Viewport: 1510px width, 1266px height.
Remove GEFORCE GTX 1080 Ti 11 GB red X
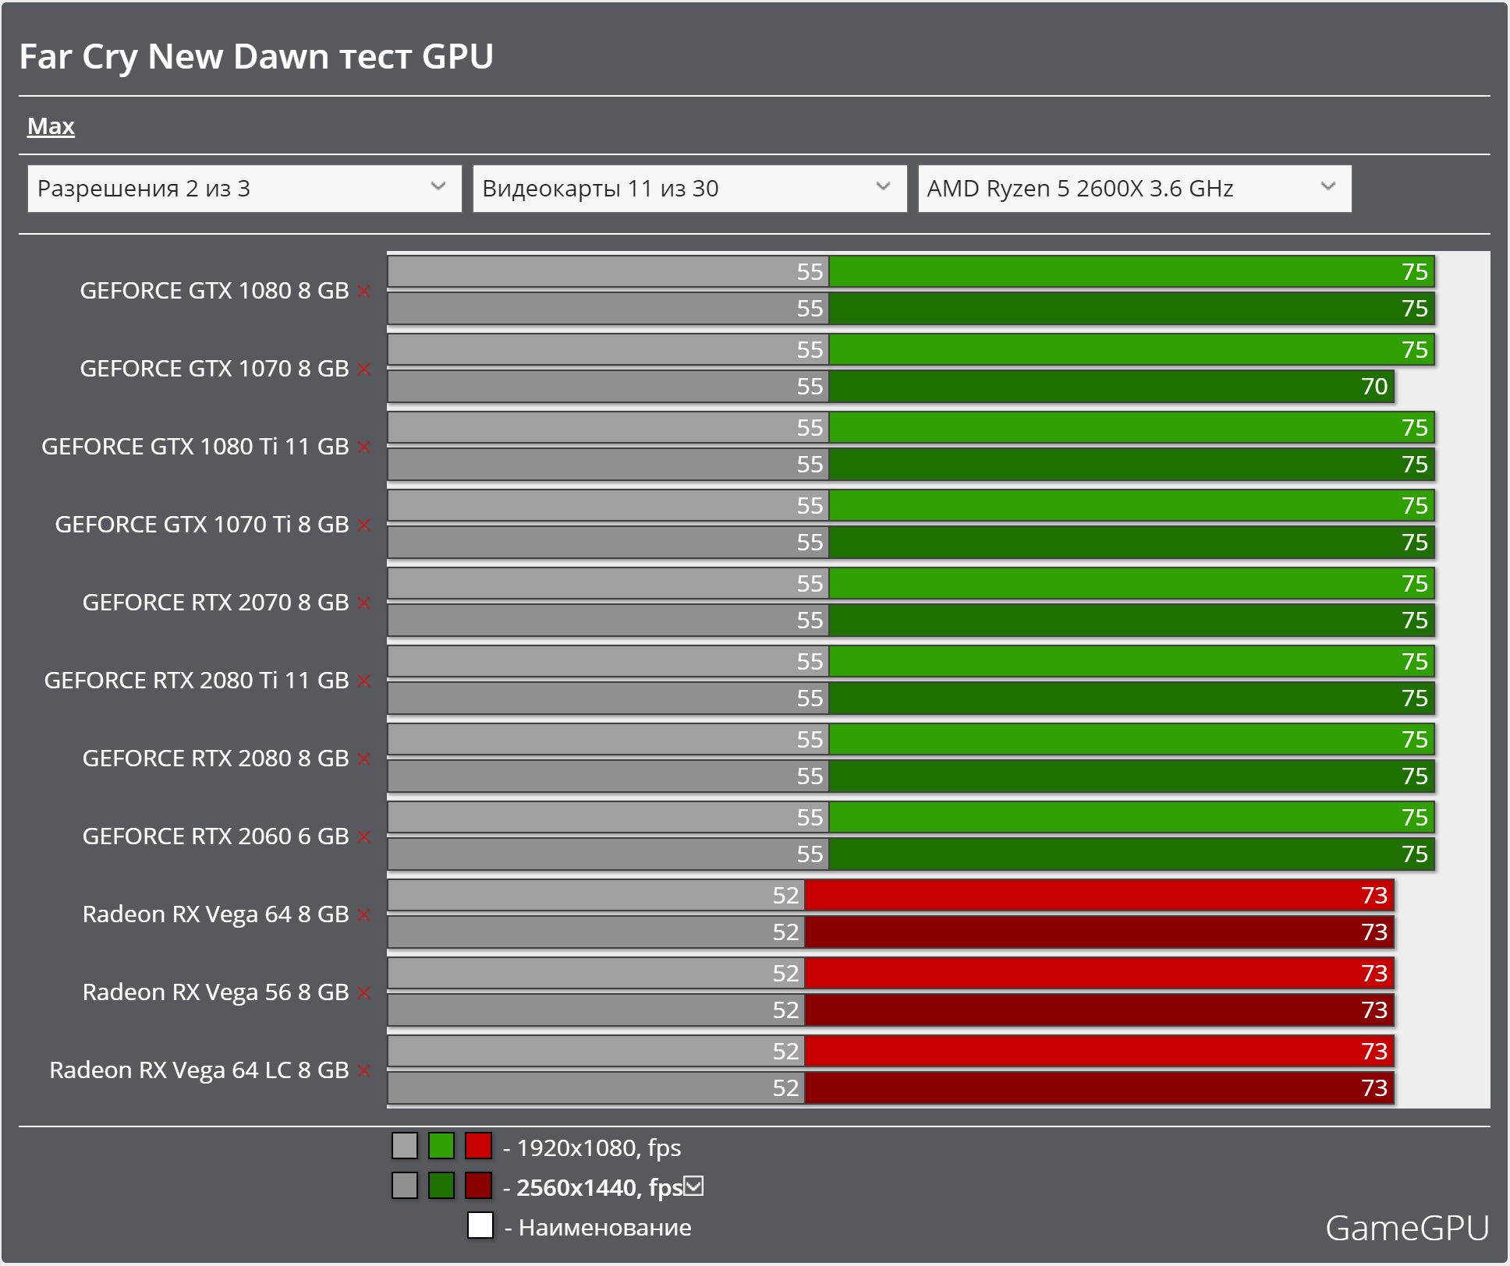tap(363, 447)
